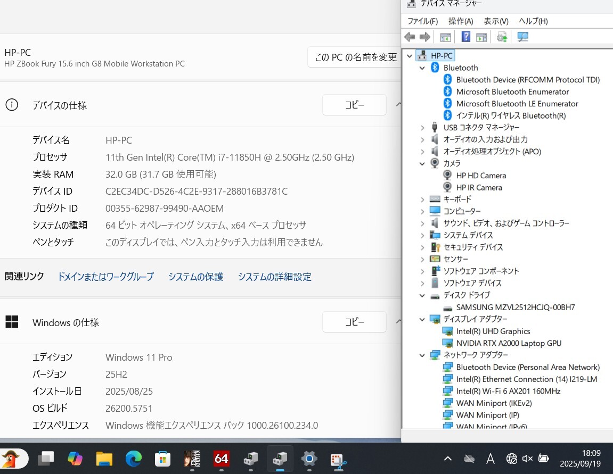
Task: Click the Snipping Tool taskbar icon
Action: [x=338, y=458]
